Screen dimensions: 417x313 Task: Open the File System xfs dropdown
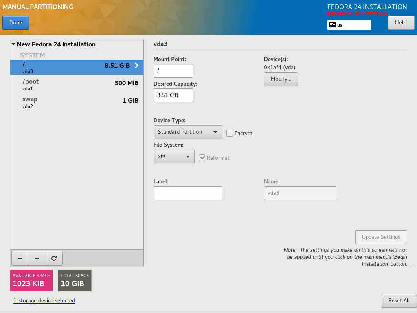point(174,156)
